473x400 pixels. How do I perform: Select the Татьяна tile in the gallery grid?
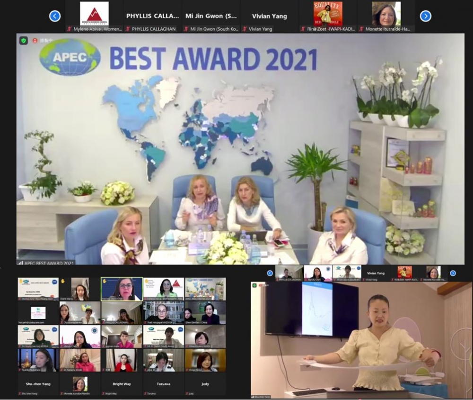click(164, 384)
